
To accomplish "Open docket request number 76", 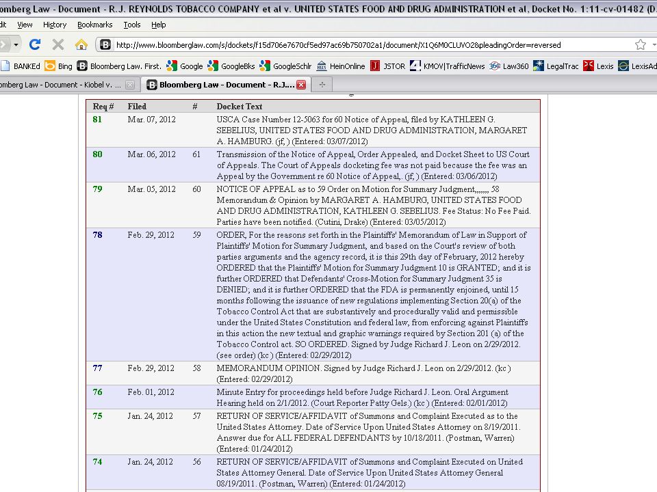I will click(x=97, y=392).
